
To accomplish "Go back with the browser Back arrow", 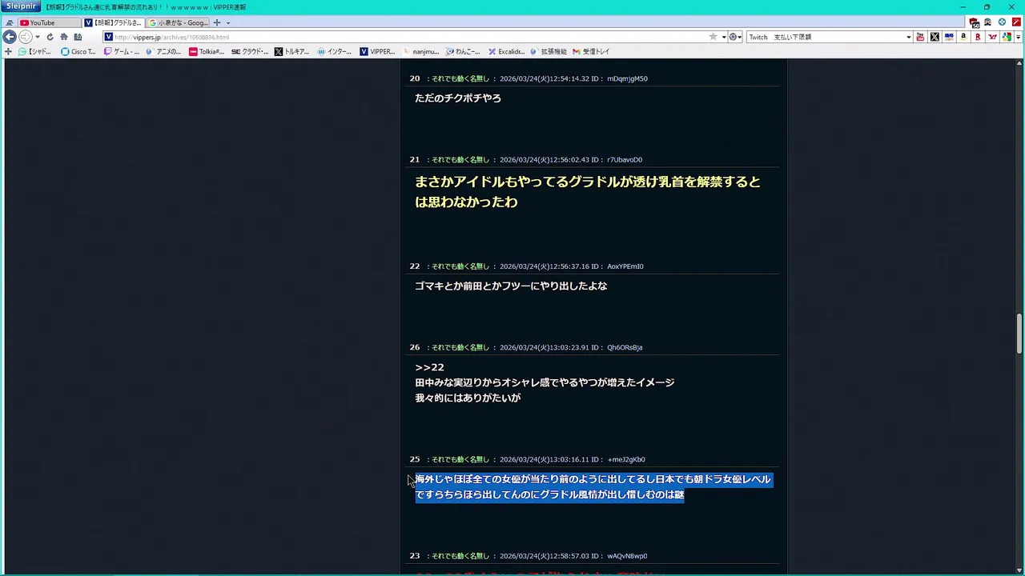I will 10,37.
